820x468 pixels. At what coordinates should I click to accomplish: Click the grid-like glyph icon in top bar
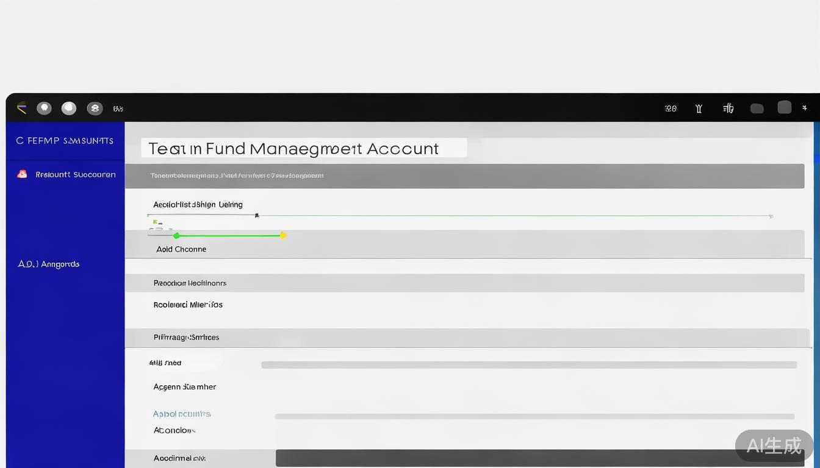coord(728,108)
